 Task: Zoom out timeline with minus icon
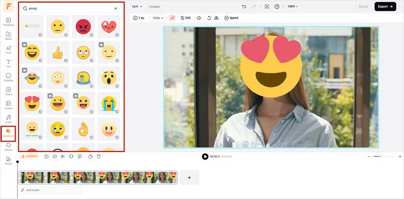pos(369,157)
